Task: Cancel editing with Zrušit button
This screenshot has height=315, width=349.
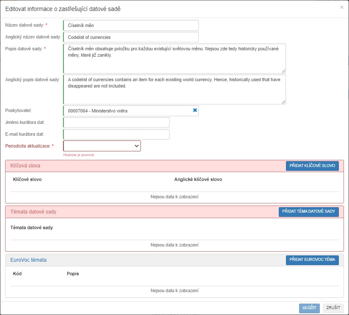Action: pyautogui.click(x=333, y=308)
